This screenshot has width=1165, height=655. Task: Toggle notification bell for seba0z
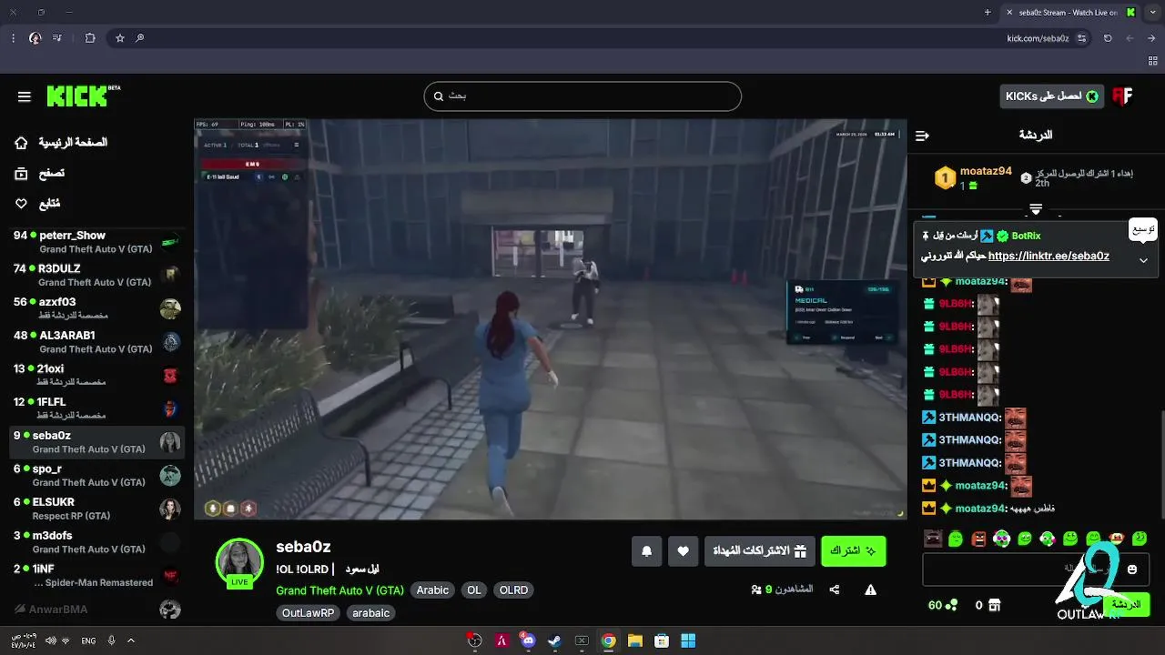click(646, 550)
